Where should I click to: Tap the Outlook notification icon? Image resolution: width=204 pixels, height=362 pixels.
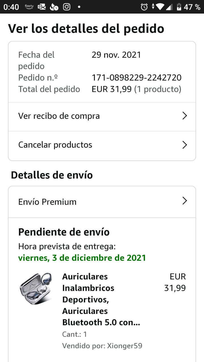(42, 7)
